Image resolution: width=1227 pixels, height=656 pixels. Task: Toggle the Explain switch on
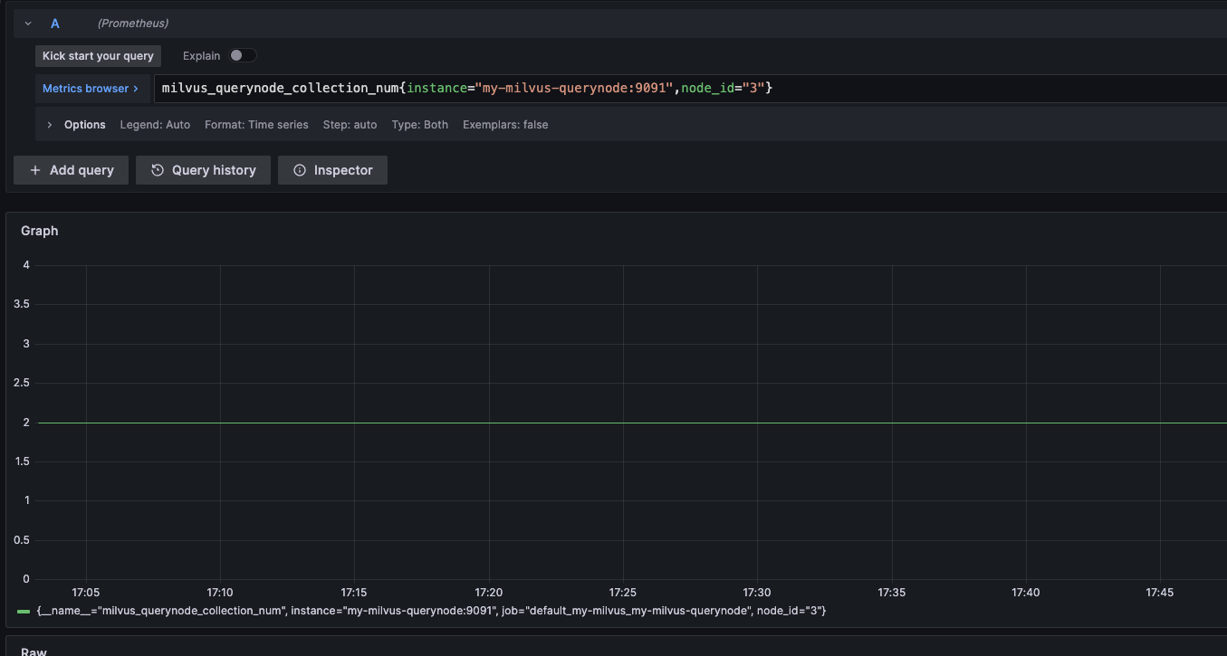(243, 55)
